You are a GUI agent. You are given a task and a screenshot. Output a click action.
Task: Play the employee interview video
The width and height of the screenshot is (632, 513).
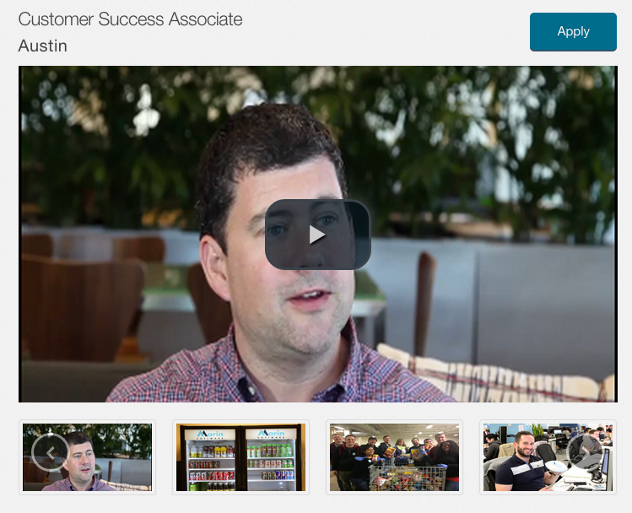click(x=317, y=234)
